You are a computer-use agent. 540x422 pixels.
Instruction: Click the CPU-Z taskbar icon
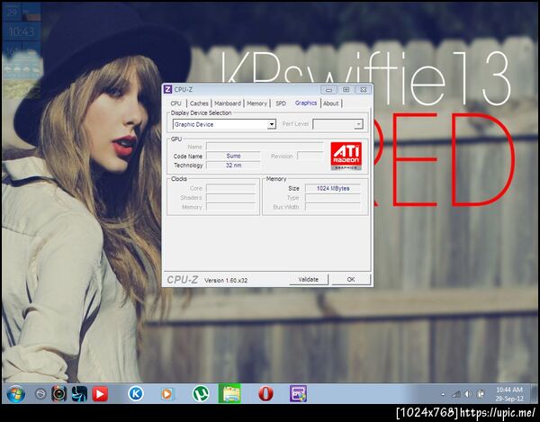(298, 394)
